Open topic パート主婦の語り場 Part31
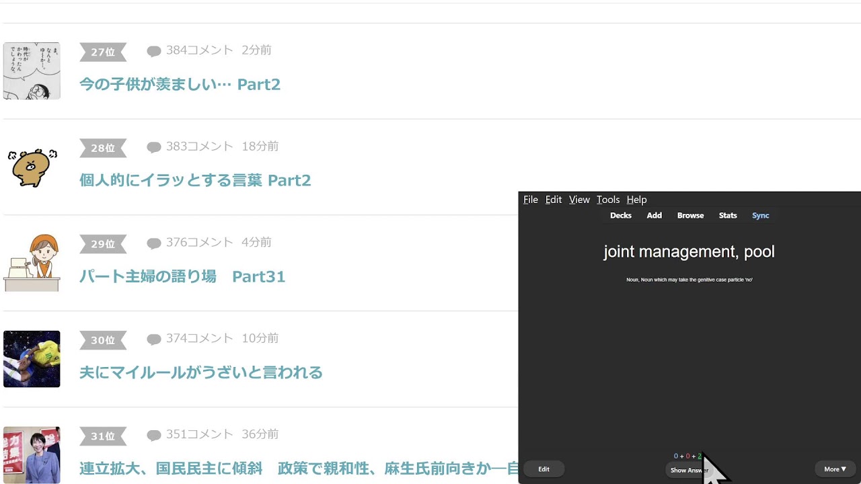The height and width of the screenshot is (484, 861). coord(182,277)
